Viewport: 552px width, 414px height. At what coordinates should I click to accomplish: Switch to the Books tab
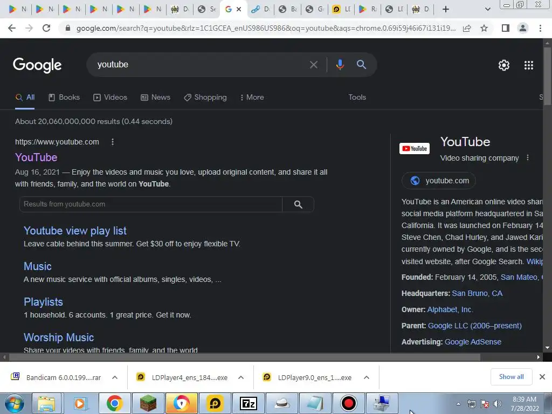click(x=64, y=98)
